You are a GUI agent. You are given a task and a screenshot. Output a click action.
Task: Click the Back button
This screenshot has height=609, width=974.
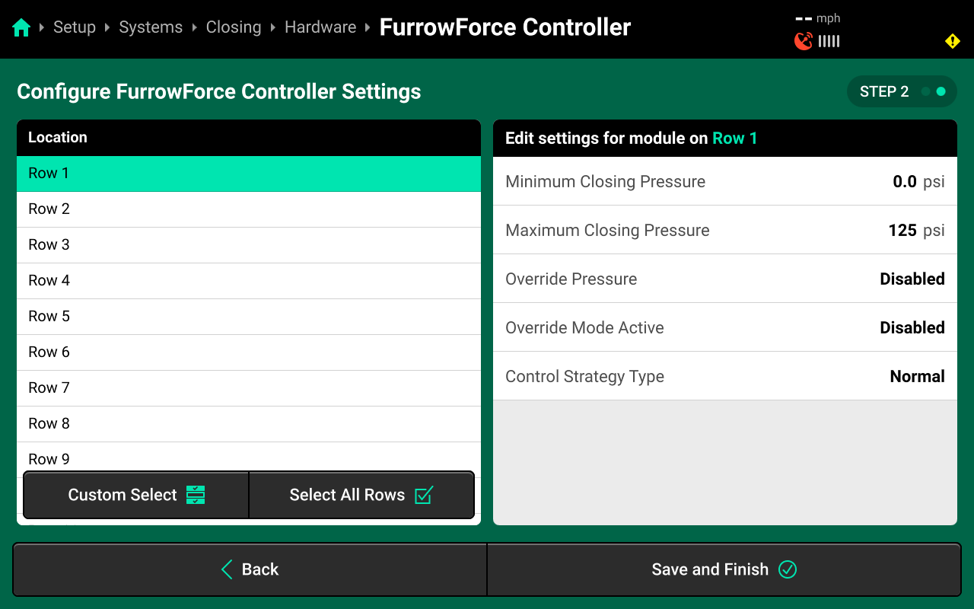(249, 569)
